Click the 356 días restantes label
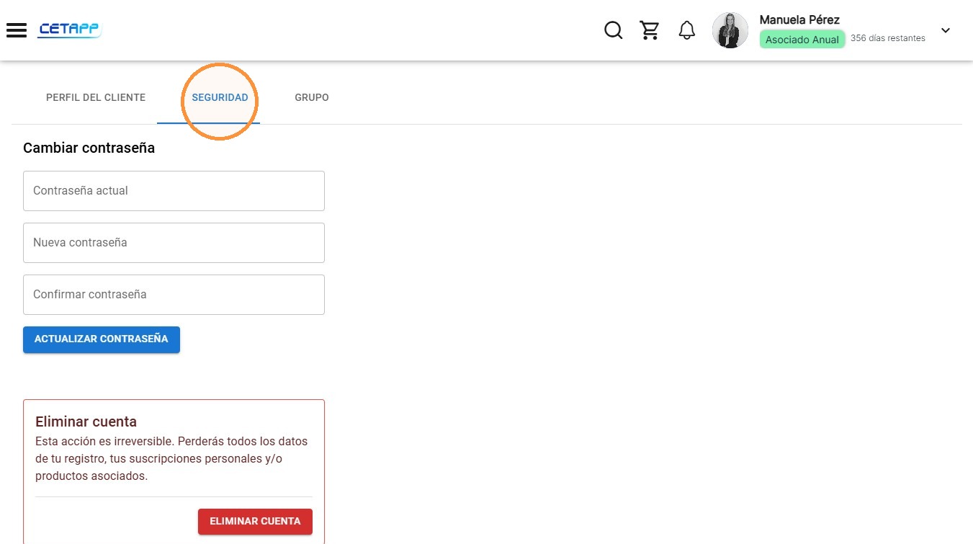This screenshot has width=973, height=544. pyautogui.click(x=888, y=38)
